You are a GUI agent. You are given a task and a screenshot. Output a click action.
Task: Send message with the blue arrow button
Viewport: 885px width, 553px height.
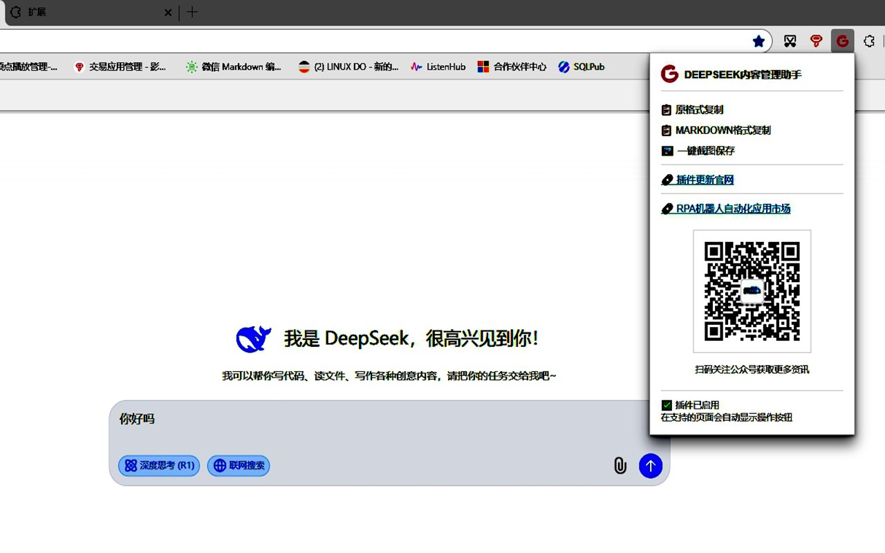click(650, 466)
